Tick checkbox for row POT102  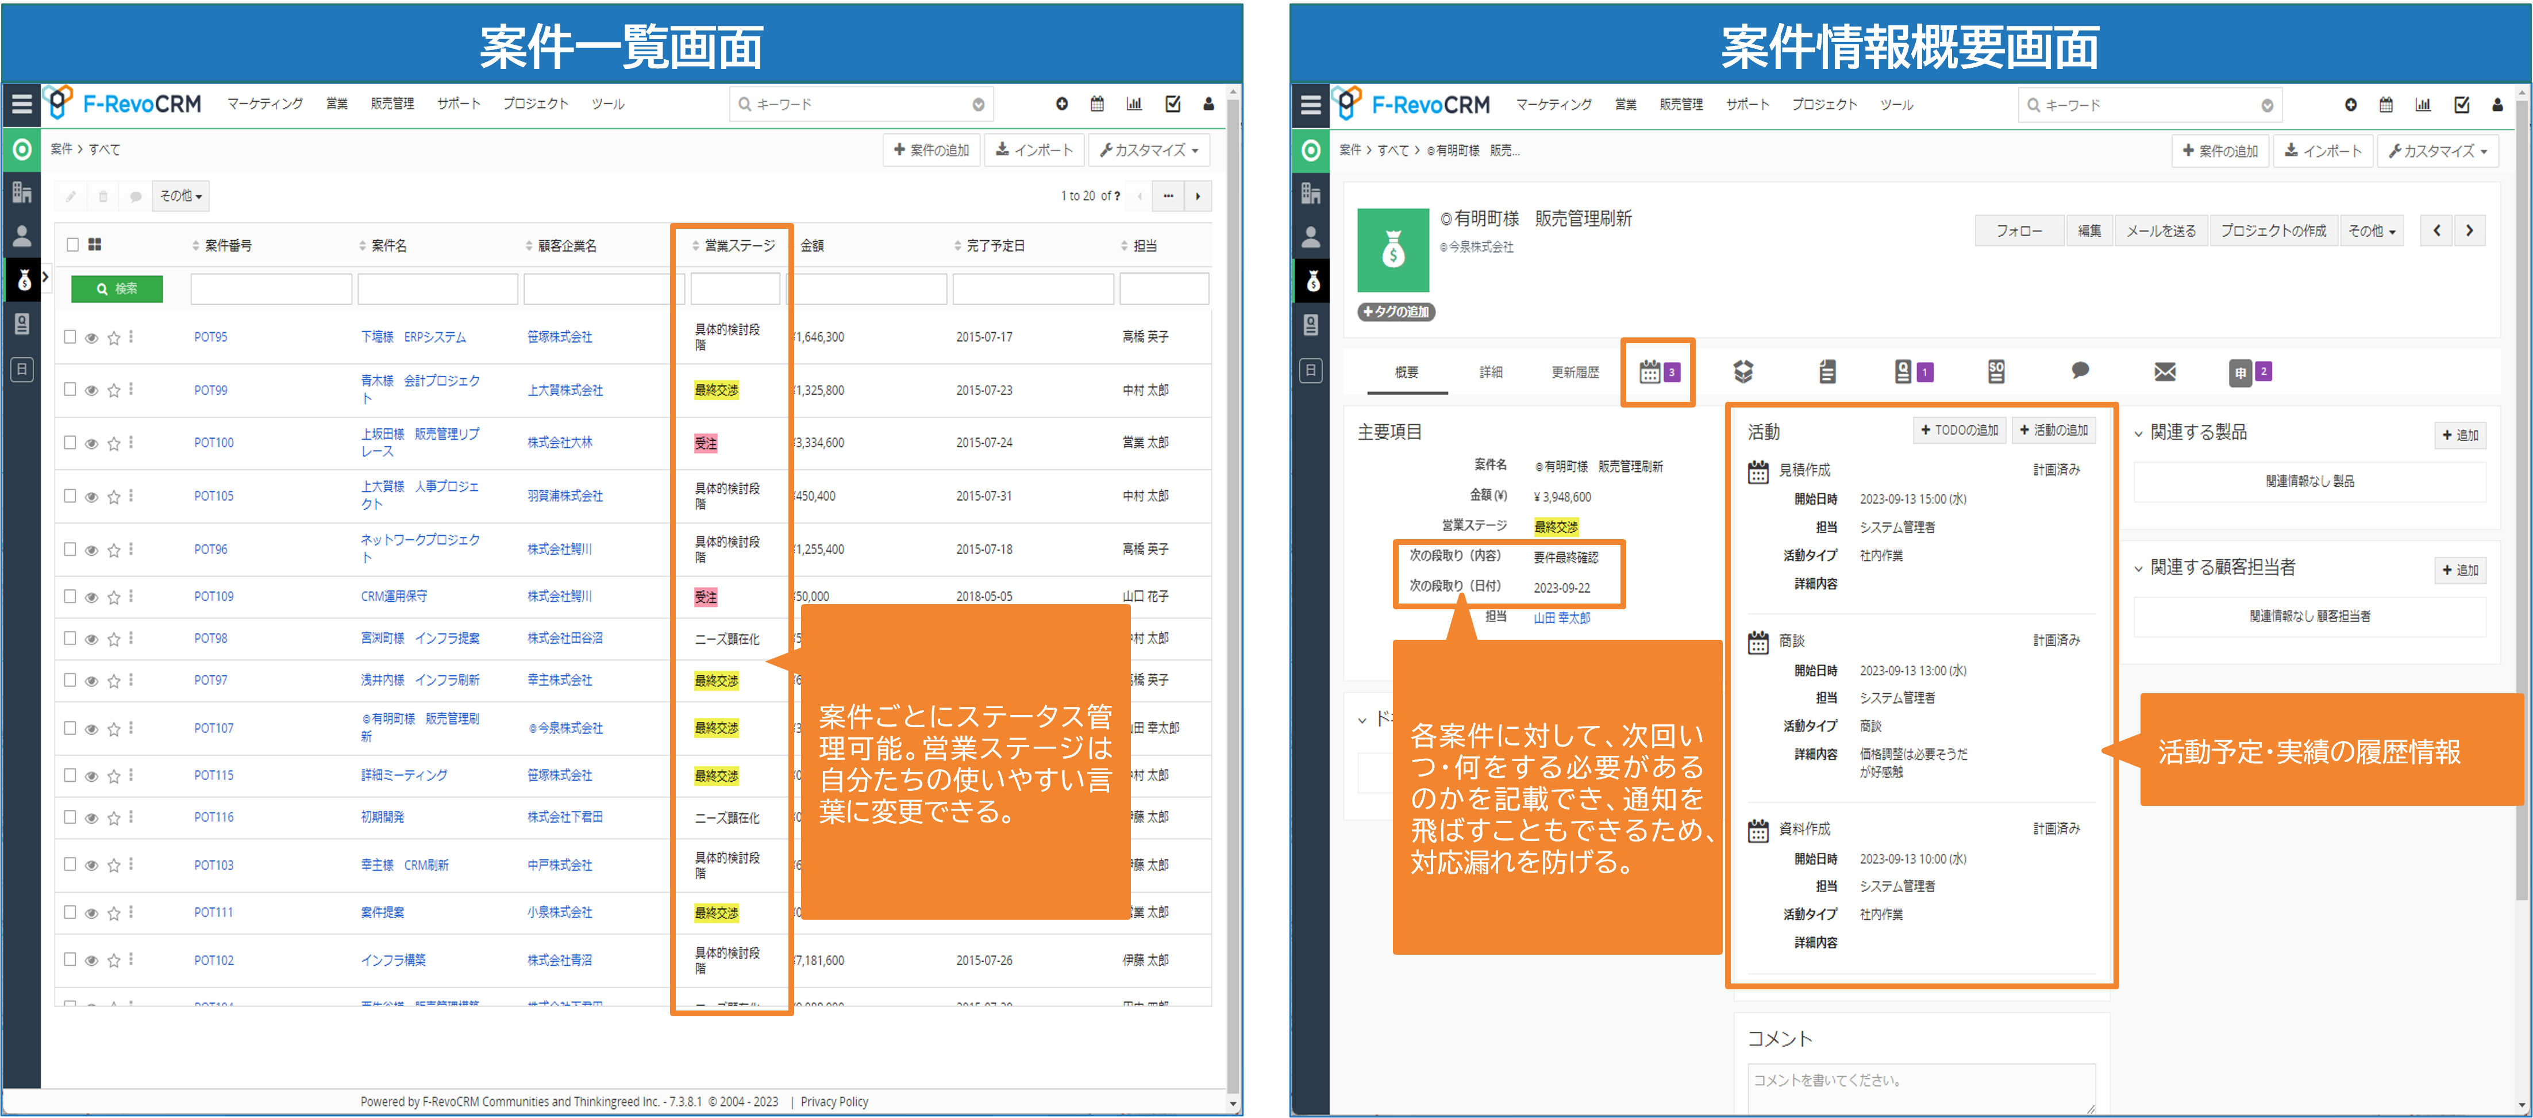tap(70, 959)
